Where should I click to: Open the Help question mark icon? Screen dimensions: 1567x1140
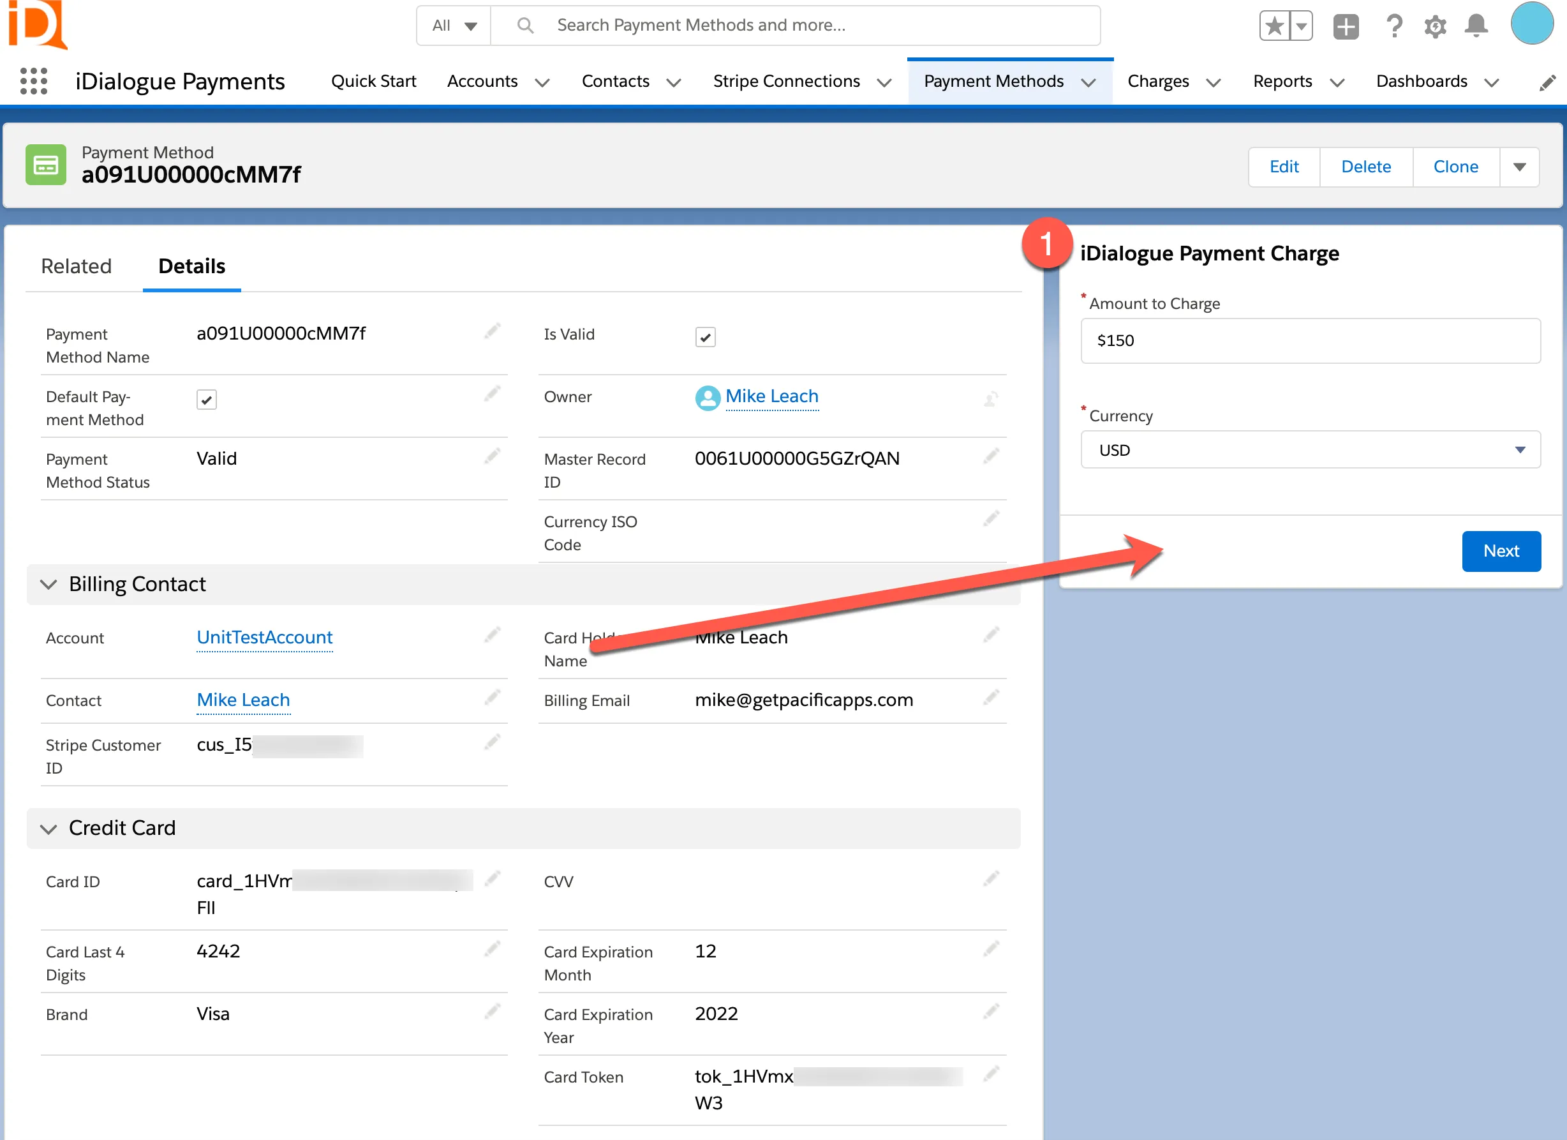click(1394, 26)
